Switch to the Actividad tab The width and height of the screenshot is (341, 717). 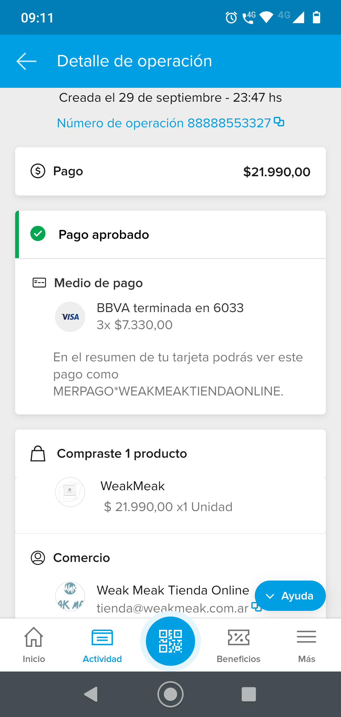point(102,645)
